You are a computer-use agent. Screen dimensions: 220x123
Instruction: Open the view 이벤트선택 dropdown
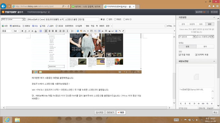[x=205, y=37]
